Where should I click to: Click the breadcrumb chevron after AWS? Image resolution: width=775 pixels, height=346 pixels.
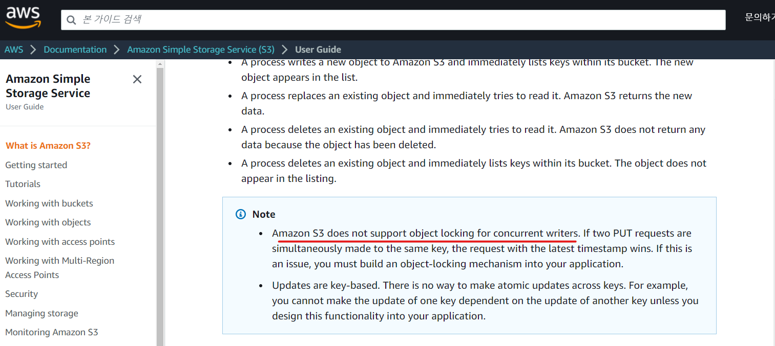point(33,50)
